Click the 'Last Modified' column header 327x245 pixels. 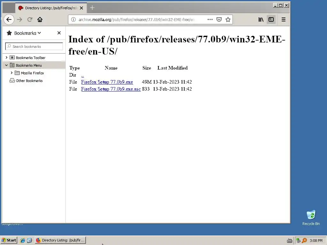pyautogui.click(x=172, y=68)
